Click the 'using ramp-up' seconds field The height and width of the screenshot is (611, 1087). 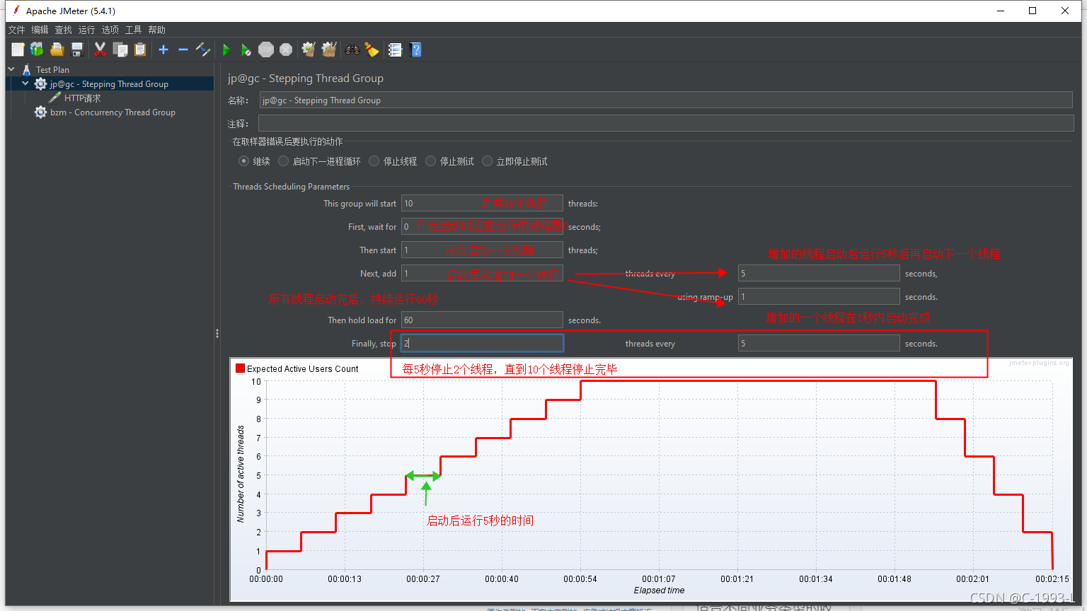click(x=819, y=296)
